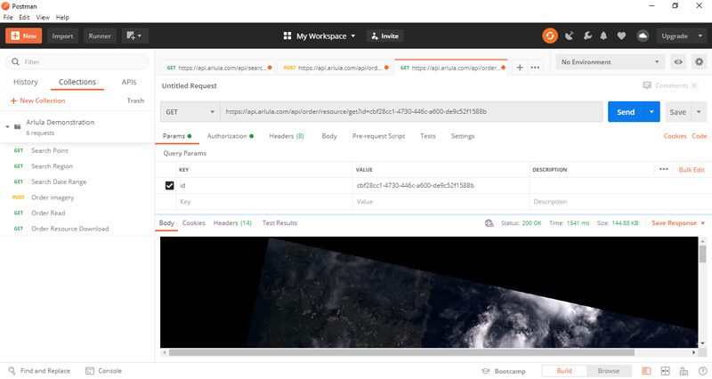712x379 pixels.
Task: Open the Test Results response tab
Action: 279,222
